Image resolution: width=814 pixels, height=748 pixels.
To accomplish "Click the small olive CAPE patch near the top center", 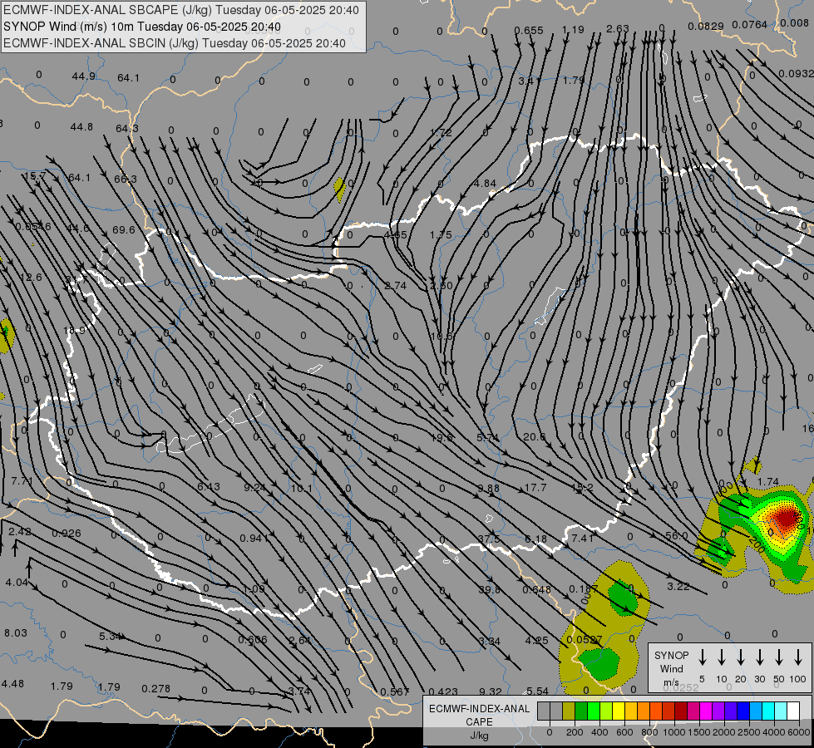I will pos(339,189).
